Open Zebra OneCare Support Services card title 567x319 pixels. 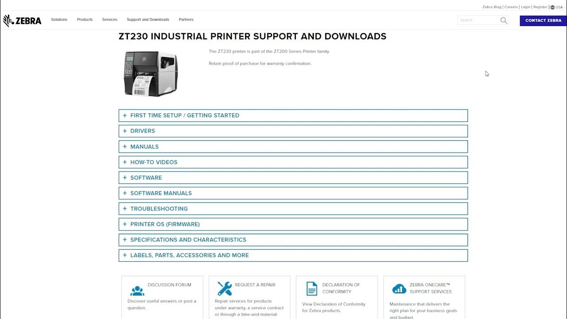click(431, 288)
